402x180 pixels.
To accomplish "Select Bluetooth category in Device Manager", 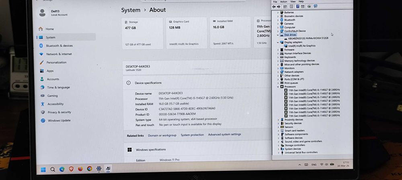I will (289, 20).
